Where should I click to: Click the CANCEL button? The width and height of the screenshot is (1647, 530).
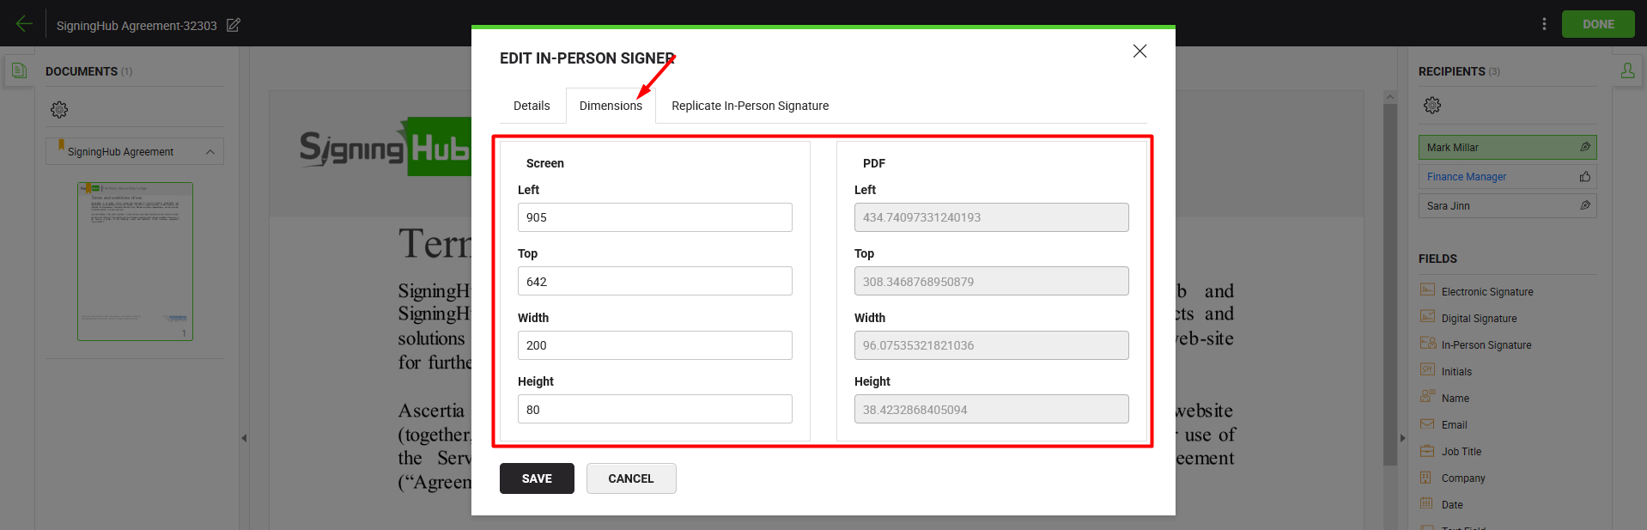point(631,478)
